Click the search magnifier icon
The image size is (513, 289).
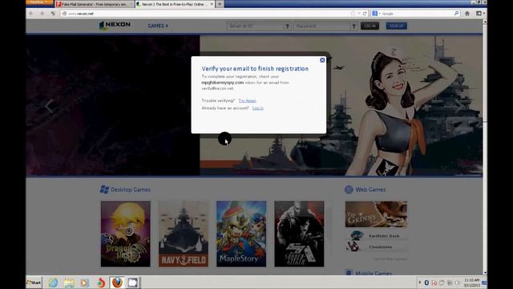456,14
